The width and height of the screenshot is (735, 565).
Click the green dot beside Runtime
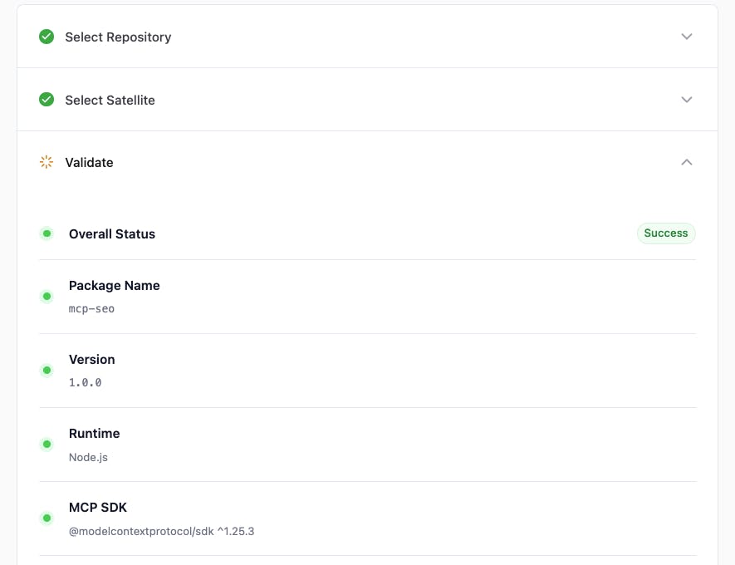(x=47, y=444)
